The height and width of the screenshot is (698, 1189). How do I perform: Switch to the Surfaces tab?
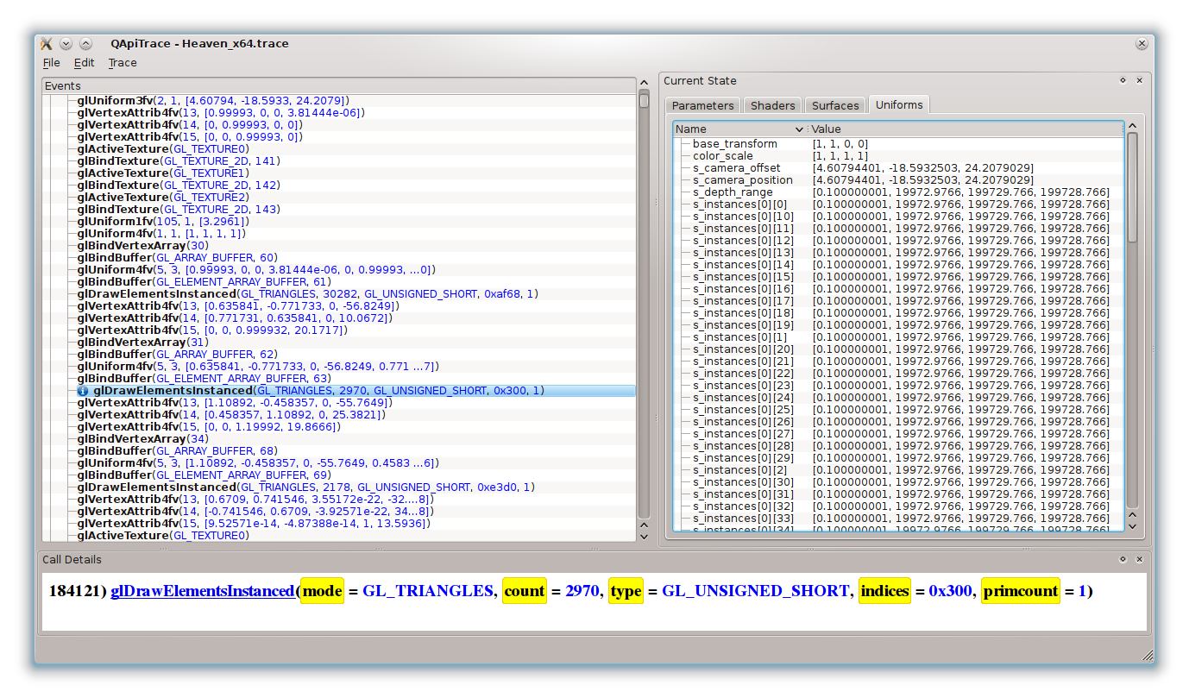(834, 104)
